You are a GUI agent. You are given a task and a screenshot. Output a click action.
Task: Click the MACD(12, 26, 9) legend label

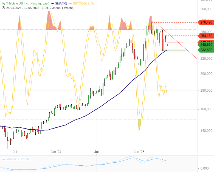18,159
